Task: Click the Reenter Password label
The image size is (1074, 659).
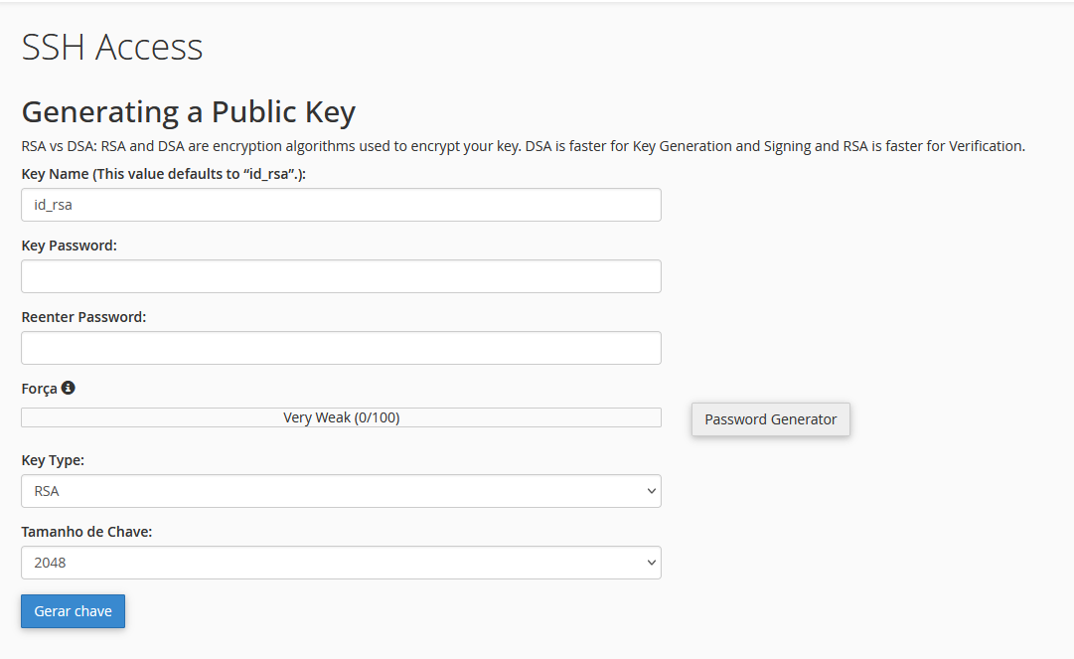Action: [83, 317]
